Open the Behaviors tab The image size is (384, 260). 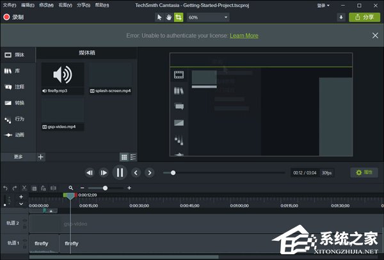(x=18, y=119)
